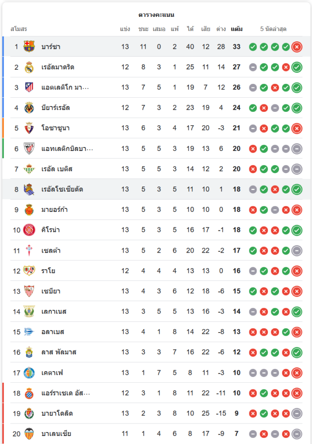Image resolution: width=312 pixels, height=444 pixels.
Task: Click the แต้ม points column header
Action: (236, 29)
